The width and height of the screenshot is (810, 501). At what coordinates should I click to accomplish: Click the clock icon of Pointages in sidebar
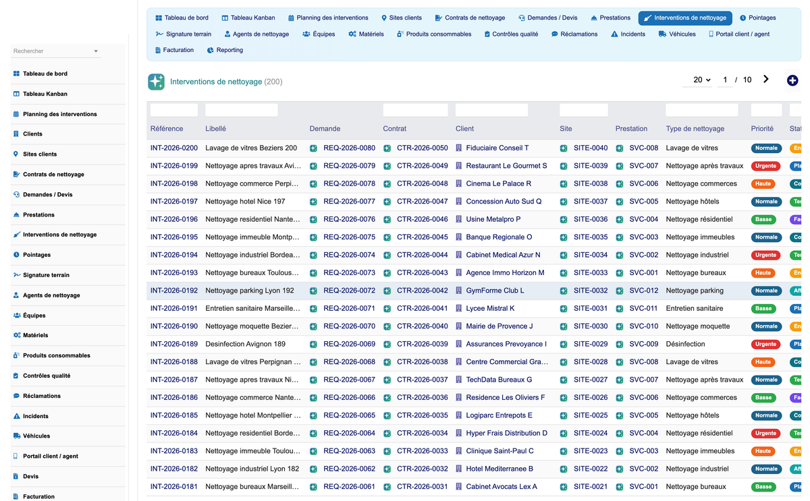pyautogui.click(x=16, y=255)
